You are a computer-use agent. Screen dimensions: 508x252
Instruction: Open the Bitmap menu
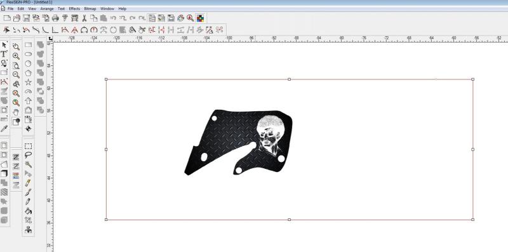pos(90,9)
